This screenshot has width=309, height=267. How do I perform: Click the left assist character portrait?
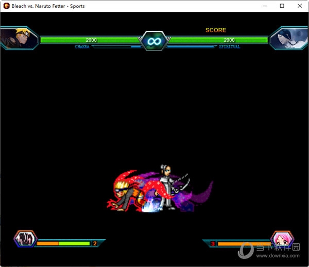(25, 239)
